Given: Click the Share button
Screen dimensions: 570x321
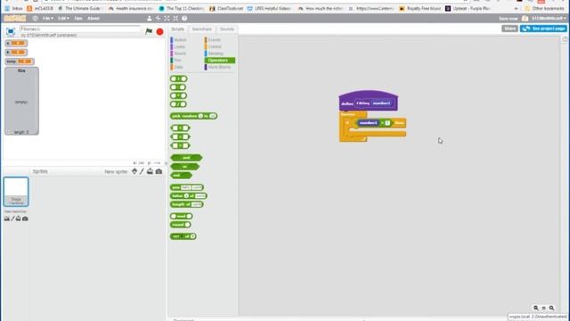Looking at the screenshot, I should pos(509,29).
